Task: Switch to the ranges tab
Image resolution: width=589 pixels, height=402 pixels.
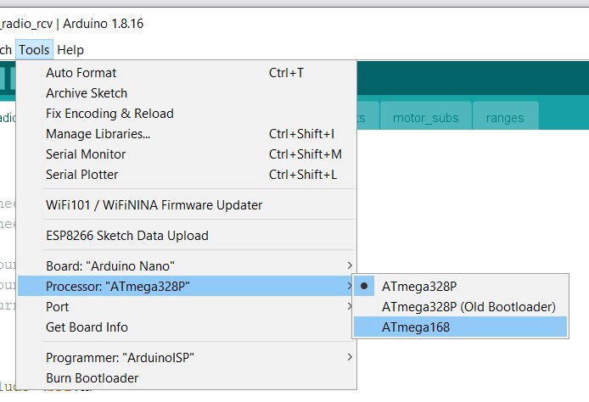Action: [505, 118]
